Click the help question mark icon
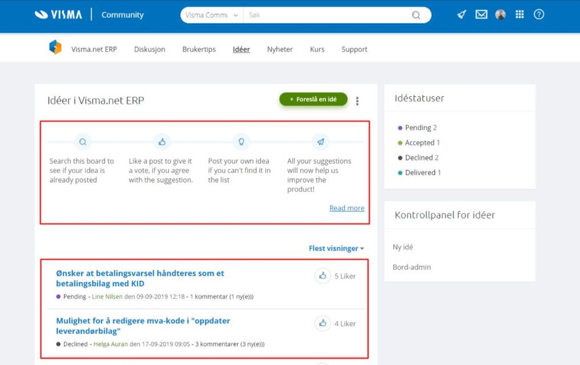 [x=539, y=15]
